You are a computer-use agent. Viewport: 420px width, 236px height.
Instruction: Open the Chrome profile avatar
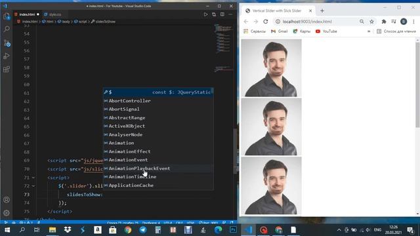(404, 22)
